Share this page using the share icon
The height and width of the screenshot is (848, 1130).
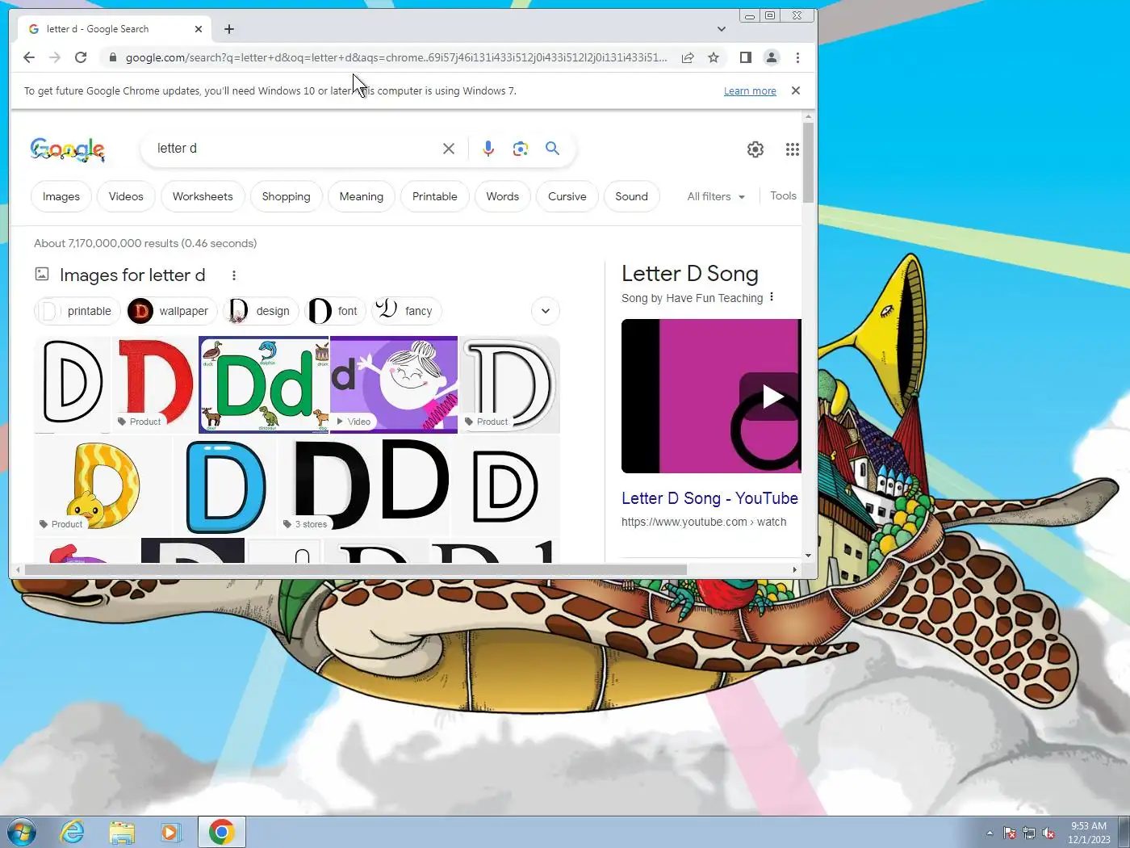pos(688,57)
